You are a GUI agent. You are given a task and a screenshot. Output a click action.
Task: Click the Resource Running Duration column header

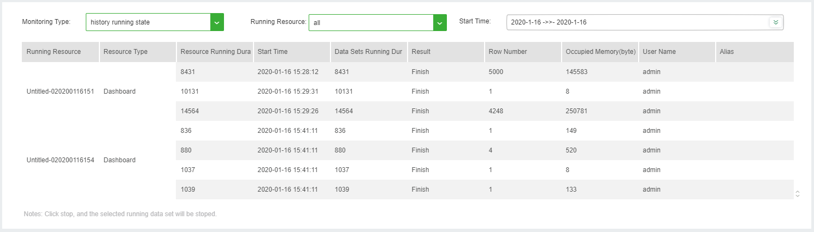(215, 52)
